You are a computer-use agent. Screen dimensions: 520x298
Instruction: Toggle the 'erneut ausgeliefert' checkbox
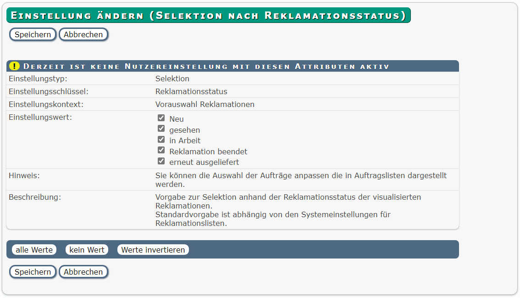[161, 161]
